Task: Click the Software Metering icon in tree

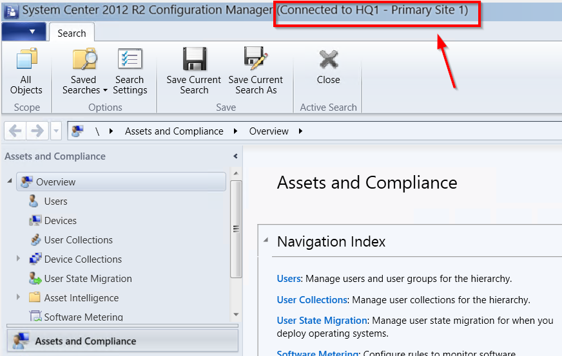Action: [35, 316]
